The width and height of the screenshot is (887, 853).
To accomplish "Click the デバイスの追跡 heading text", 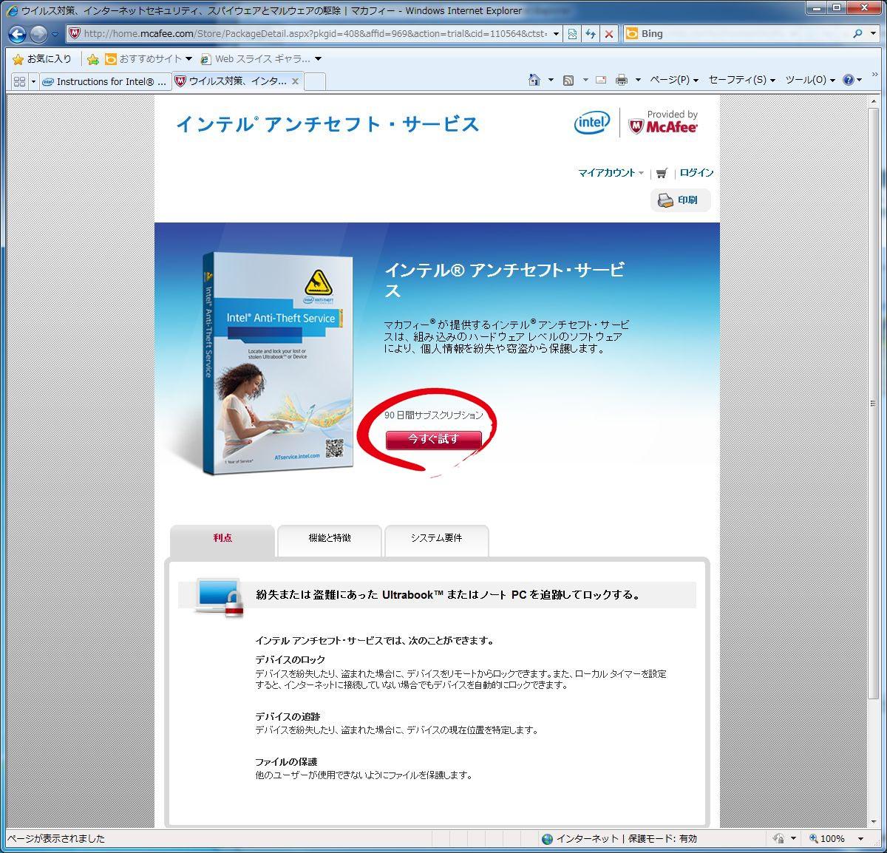I will (288, 717).
